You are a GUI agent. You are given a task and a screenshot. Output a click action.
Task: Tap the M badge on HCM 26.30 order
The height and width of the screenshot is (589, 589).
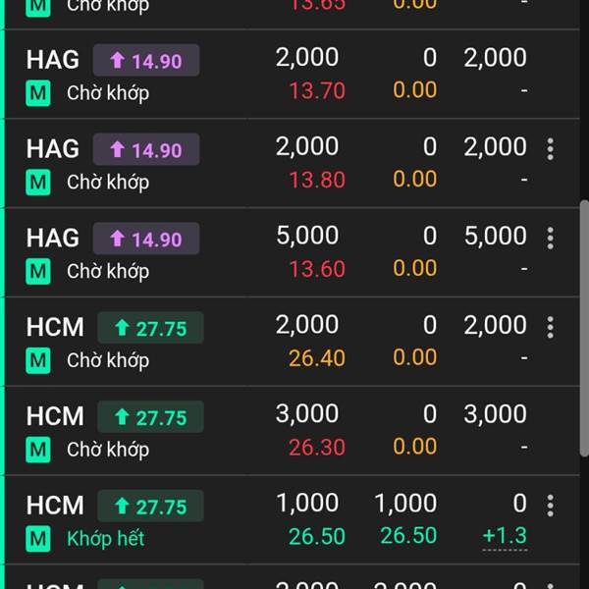(x=38, y=450)
